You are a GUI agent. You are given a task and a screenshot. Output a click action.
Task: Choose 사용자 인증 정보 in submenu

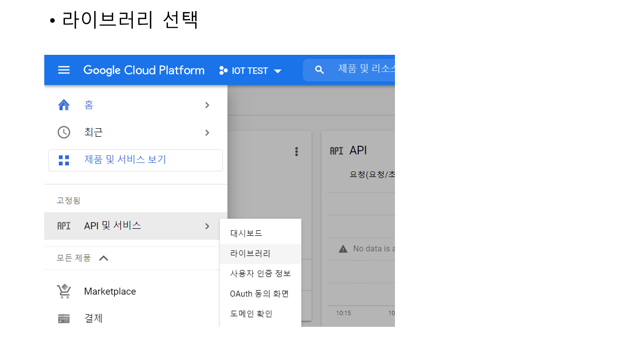click(260, 274)
